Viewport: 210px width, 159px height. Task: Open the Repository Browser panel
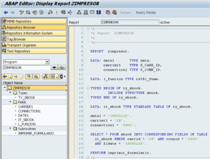click(34, 27)
